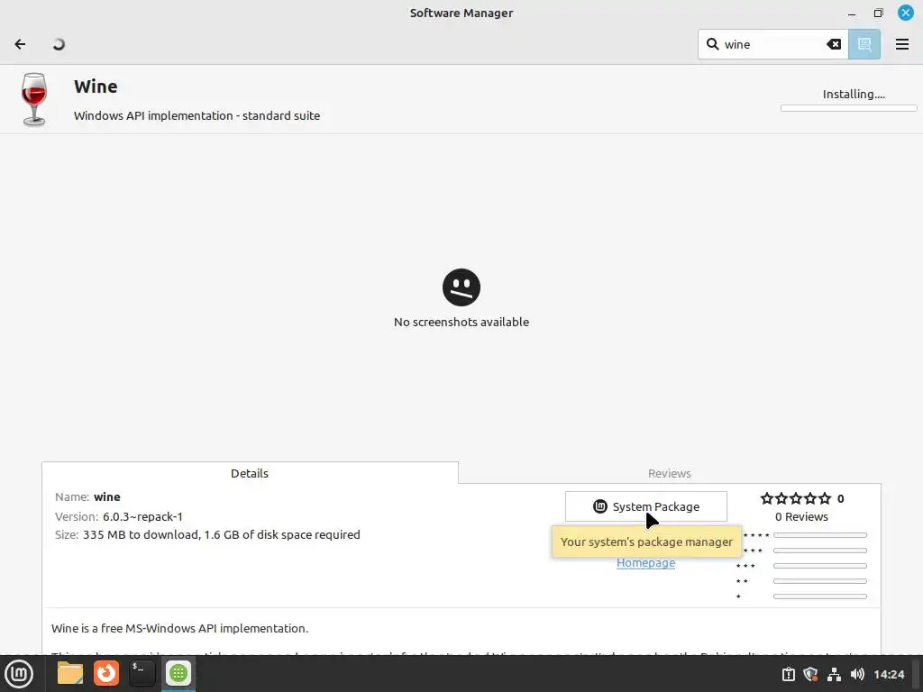The image size is (923, 692).
Task: Click the loading spinner in the header bar
Action: (59, 44)
